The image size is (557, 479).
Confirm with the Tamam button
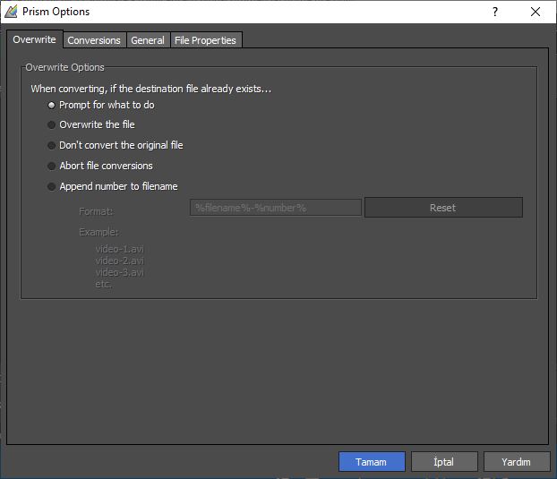click(372, 462)
